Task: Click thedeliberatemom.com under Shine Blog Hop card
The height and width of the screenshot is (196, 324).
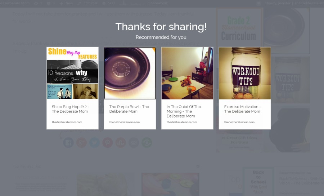Action: pyautogui.click(x=67, y=122)
